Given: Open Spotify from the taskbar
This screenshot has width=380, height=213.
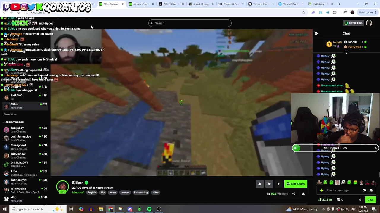Looking at the screenshot, I should point(149,209).
